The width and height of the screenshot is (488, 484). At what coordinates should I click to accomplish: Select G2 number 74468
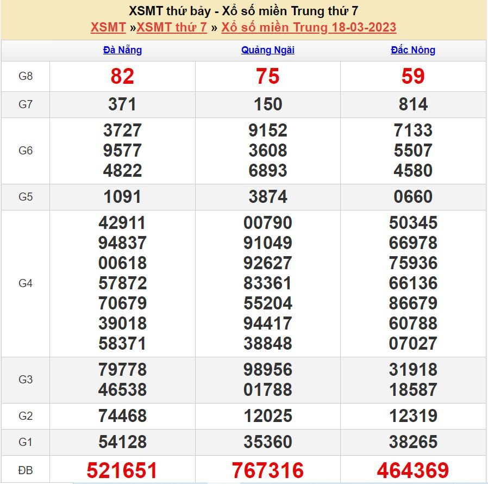122,416
